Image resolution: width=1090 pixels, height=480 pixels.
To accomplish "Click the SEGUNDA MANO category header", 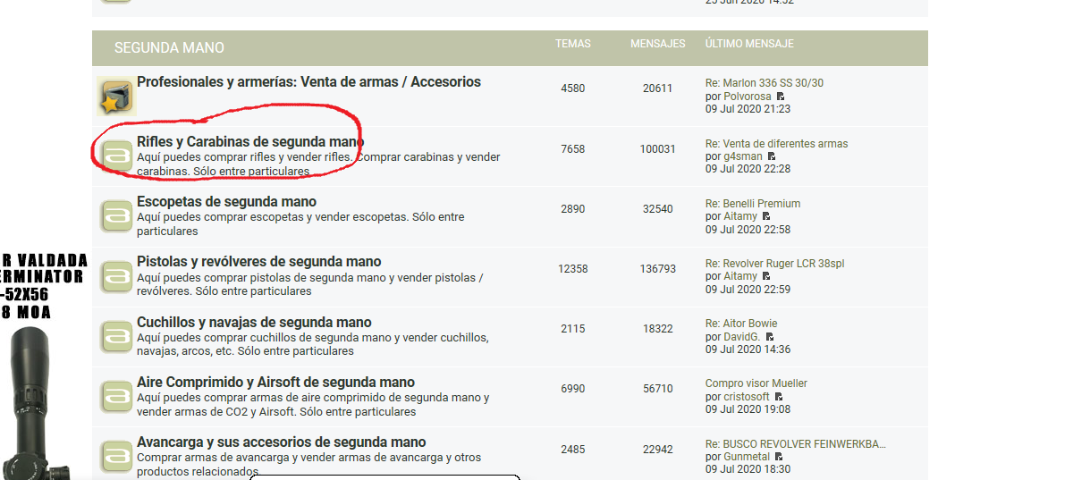I will (x=169, y=47).
